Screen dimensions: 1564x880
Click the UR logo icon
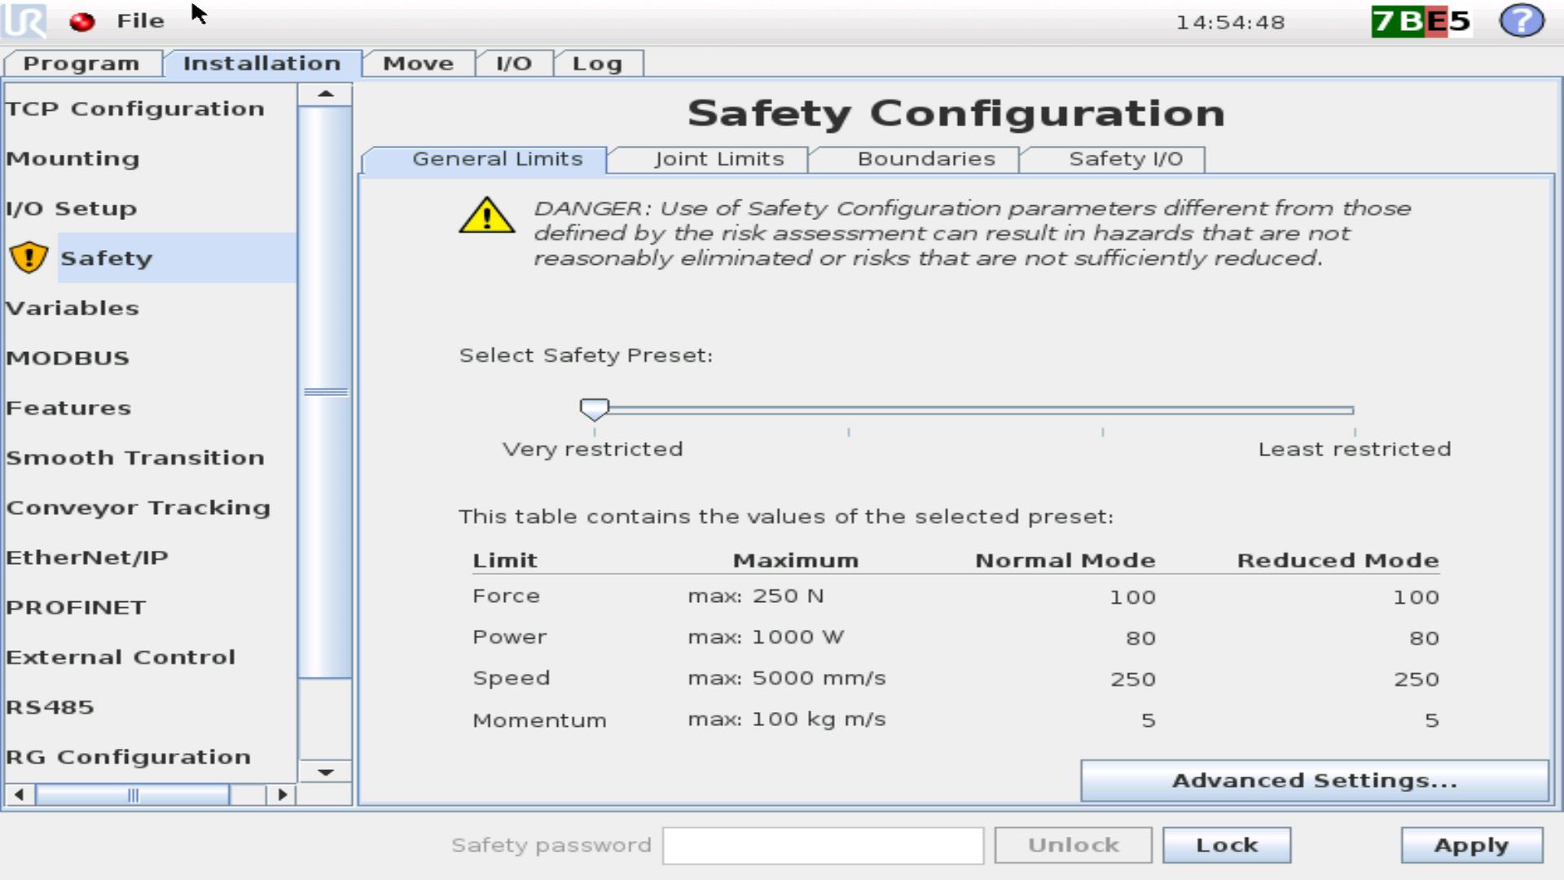click(x=24, y=20)
